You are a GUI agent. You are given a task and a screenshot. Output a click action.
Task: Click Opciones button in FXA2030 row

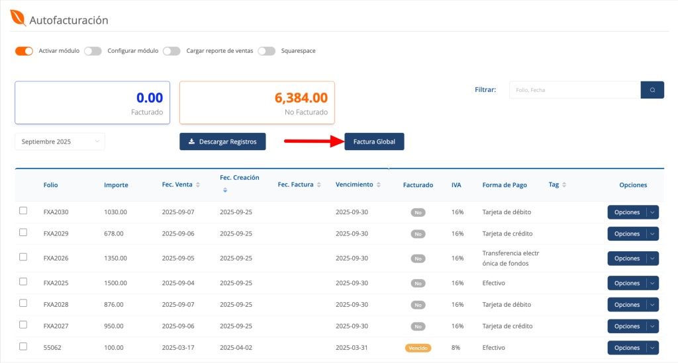point(627,212)
